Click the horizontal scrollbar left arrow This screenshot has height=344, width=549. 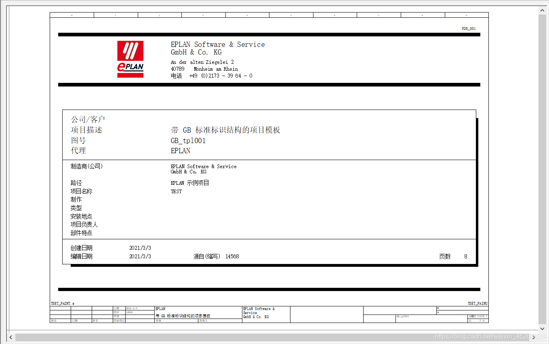(11, 337)
